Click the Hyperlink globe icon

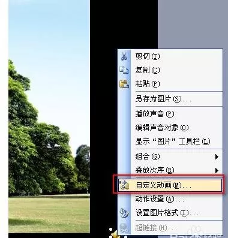124,228
